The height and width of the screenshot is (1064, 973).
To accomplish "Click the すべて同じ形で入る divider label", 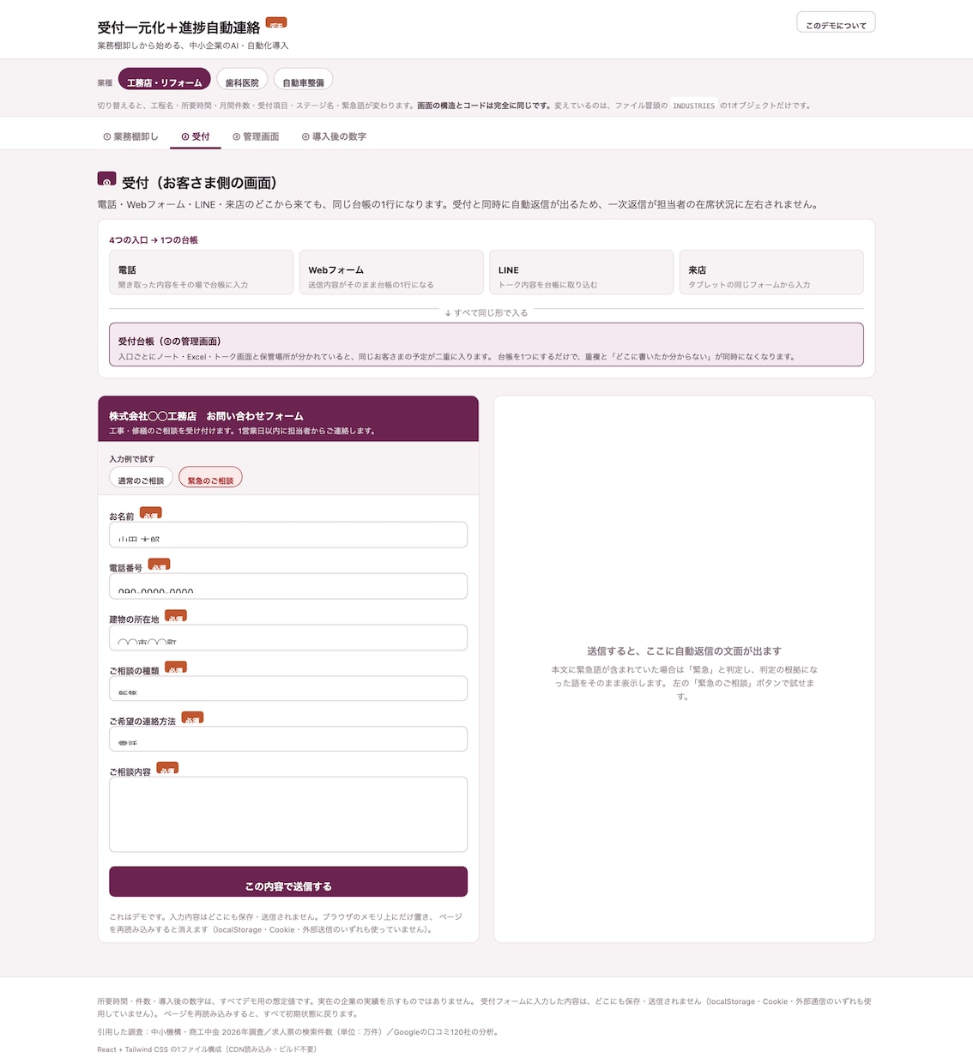I will click(486, 313).
